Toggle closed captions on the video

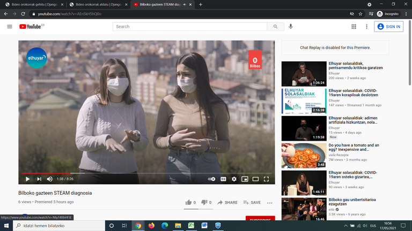click(223, 179)
